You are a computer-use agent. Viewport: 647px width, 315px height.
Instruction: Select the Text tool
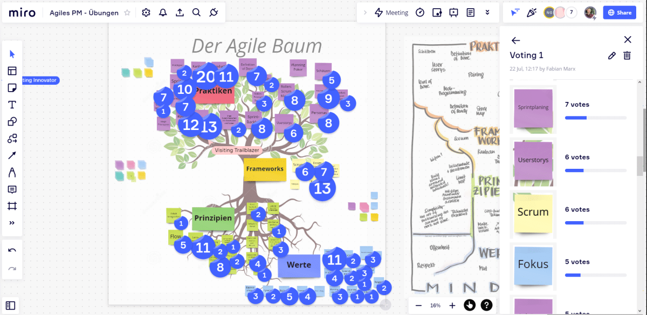click(x=12, y=105)
